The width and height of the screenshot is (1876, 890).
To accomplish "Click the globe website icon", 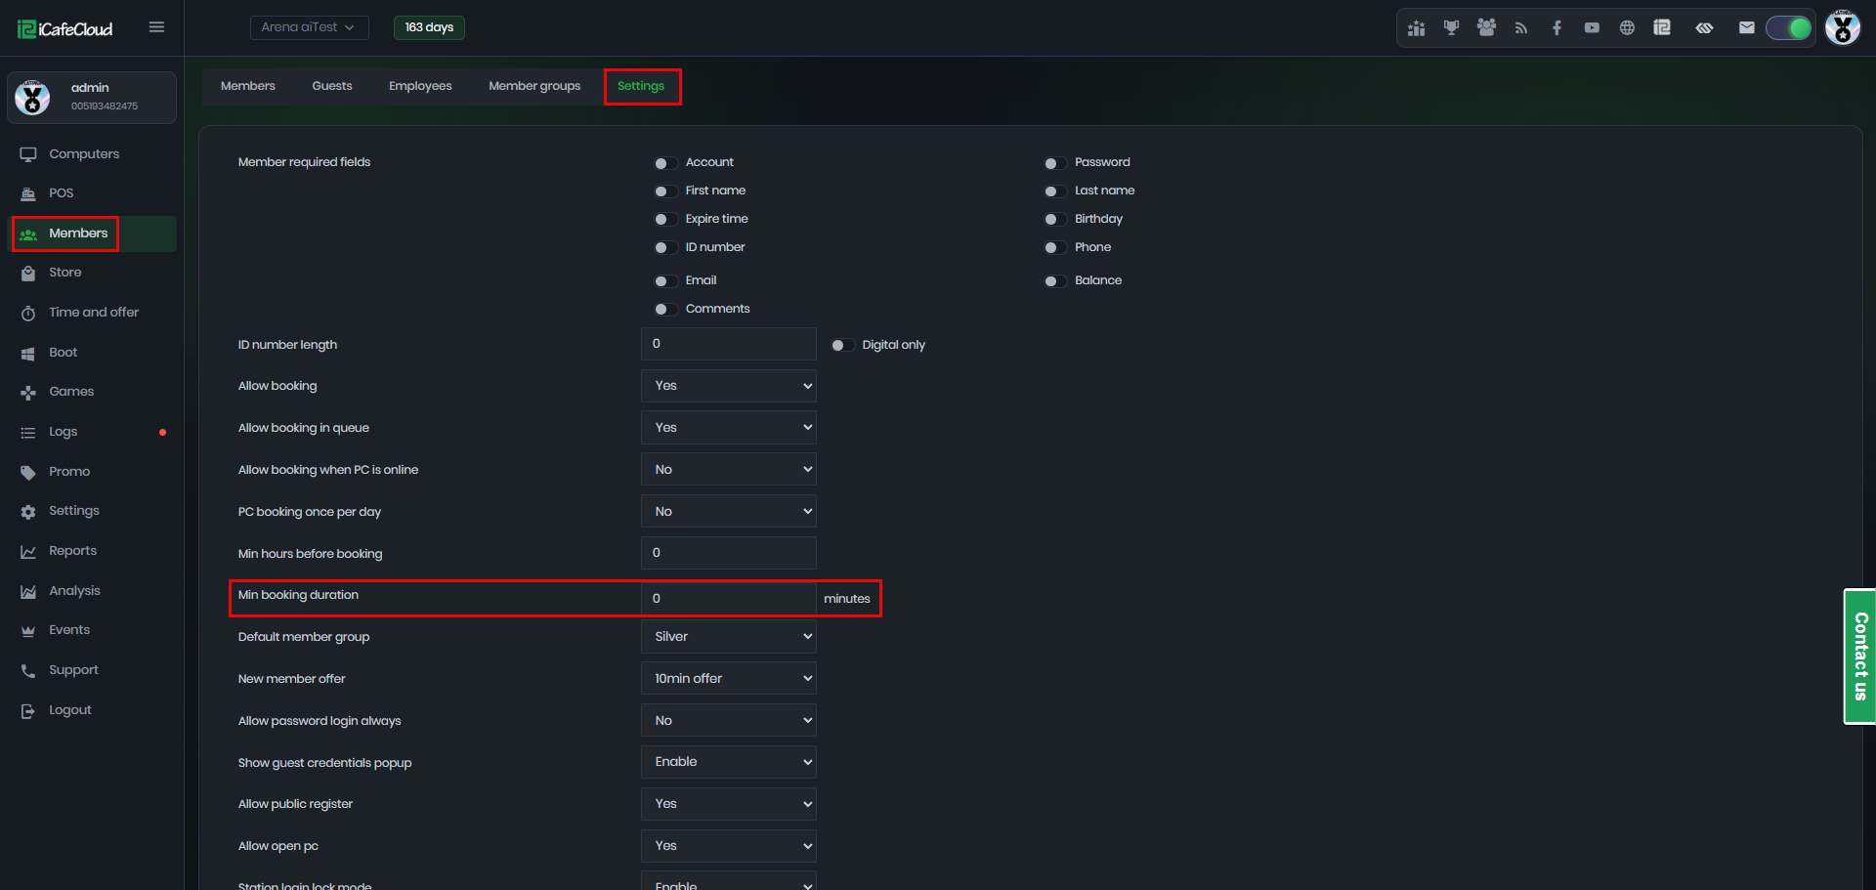I will (1627, 28).
